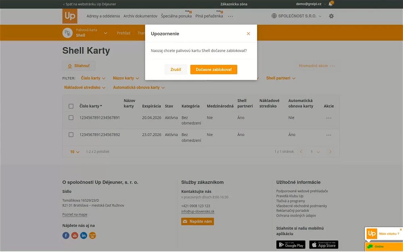Click the Up logo
This screenshot has height=252, width=403.
pyautogui.click(x=70, y=16)
